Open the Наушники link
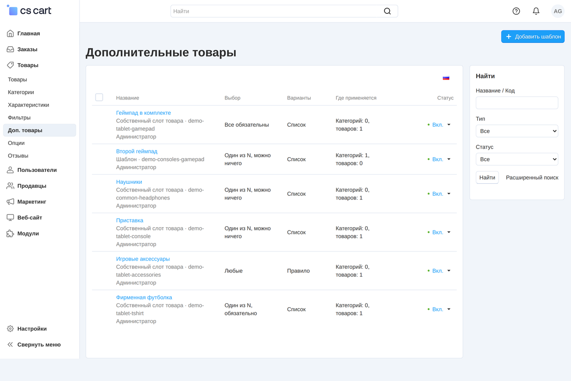 (129, 182)
